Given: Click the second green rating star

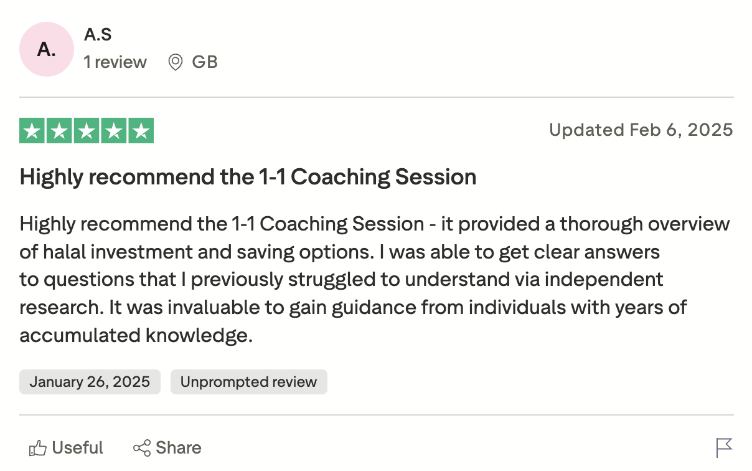Looking at the screenshot, I should pos(59,131).
